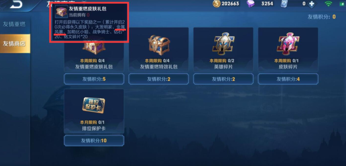Switch to the 友情重燃 tab
The width and height of the screenshot is (346, 166).
point(14,24)
